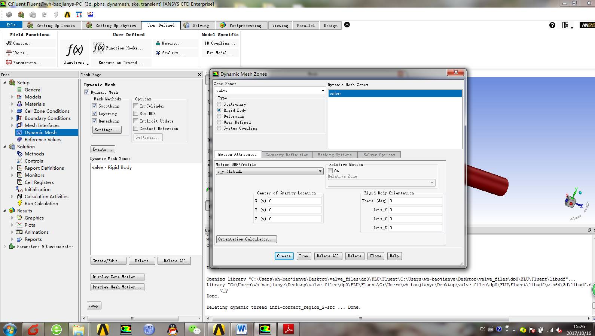This screenshot has height=336, width=595.
Task: Open the User Defined Memory icon
Action: (158, 43)
